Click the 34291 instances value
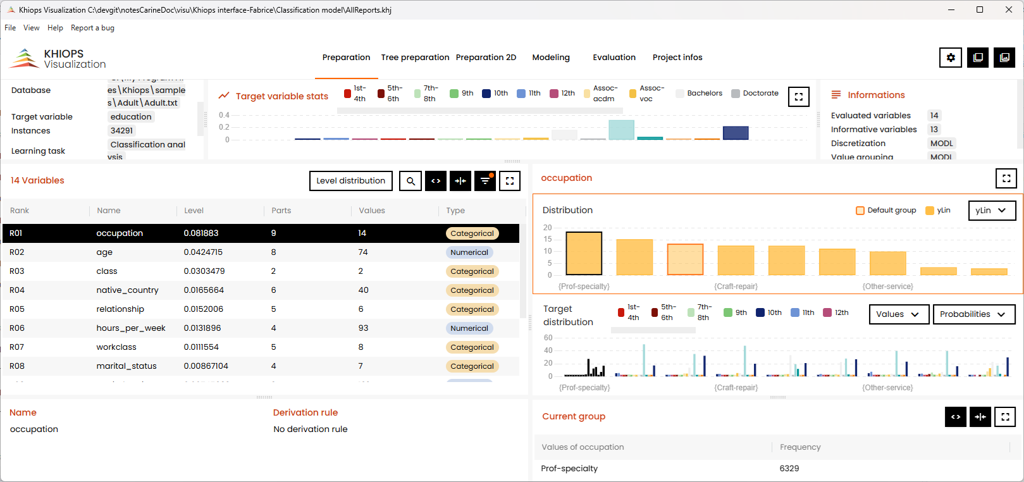Screen dimensions: 1024x482 (121, 131)
